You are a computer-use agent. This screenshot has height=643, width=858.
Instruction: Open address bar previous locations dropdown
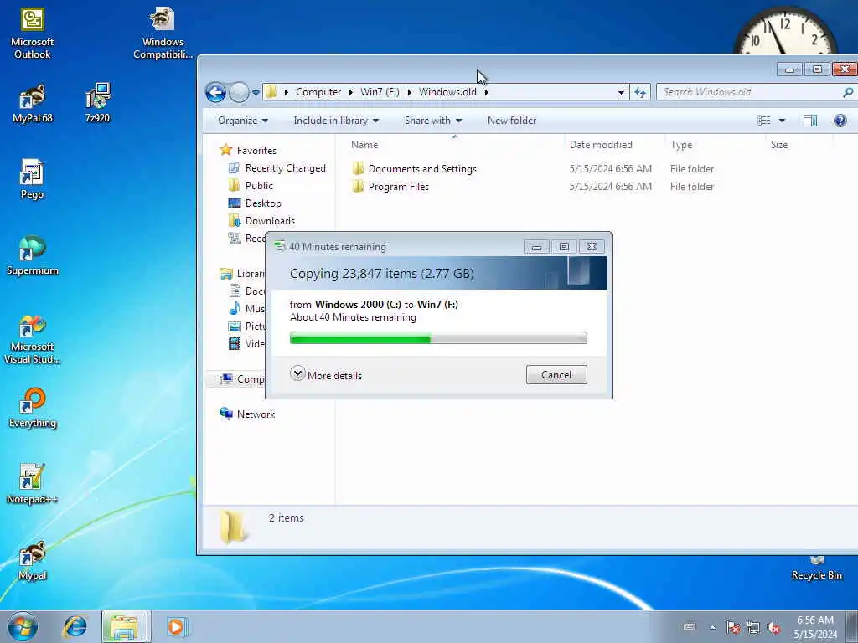pyautogui.click(x=621, y=92)
